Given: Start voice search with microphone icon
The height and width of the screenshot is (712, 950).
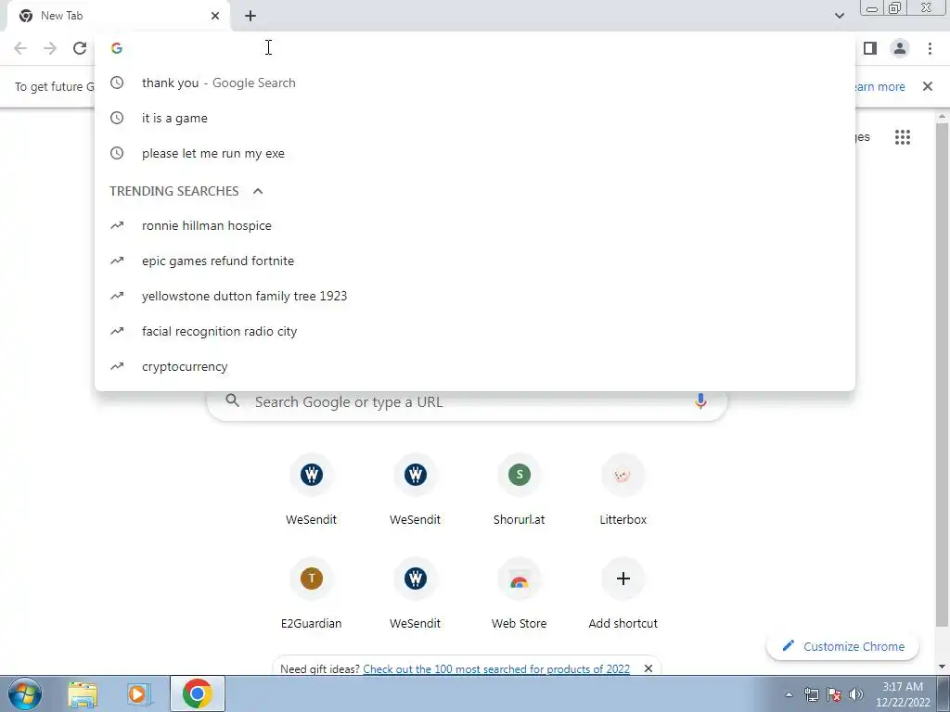Looking at the screenshot, I should coord(700,401).
